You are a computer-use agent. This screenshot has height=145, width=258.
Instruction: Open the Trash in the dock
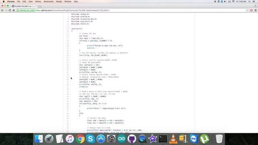tap(219, 139)
